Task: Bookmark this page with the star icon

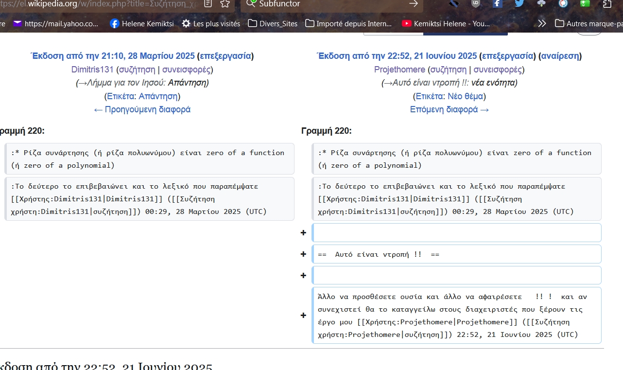Action: [x=225, y=4]
